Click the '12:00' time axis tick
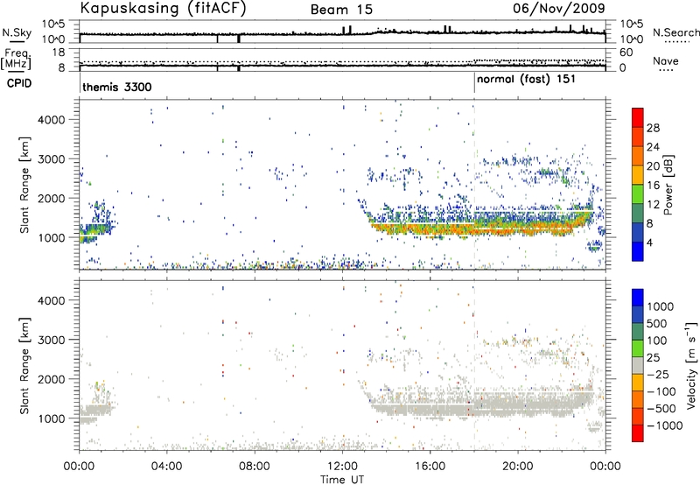 pyautogui.click(x=342, y=467)
